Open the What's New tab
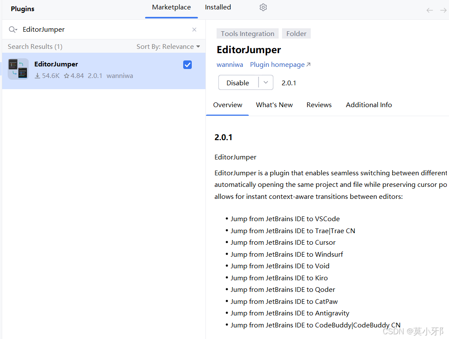The image size is (449, 339). [x=274, y=105]
